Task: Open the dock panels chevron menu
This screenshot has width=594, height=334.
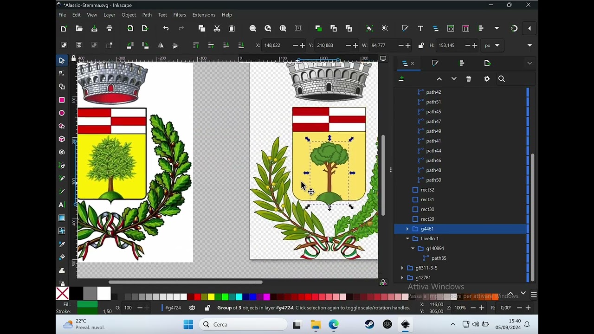Action: (529, 63)
